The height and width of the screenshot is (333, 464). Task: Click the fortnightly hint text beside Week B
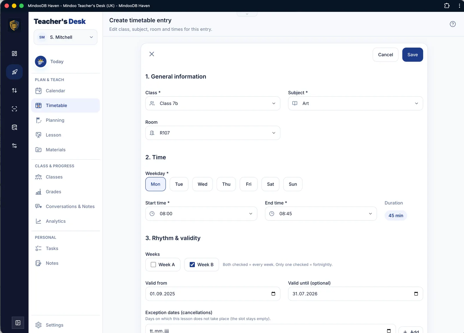[x=278, y=265]
